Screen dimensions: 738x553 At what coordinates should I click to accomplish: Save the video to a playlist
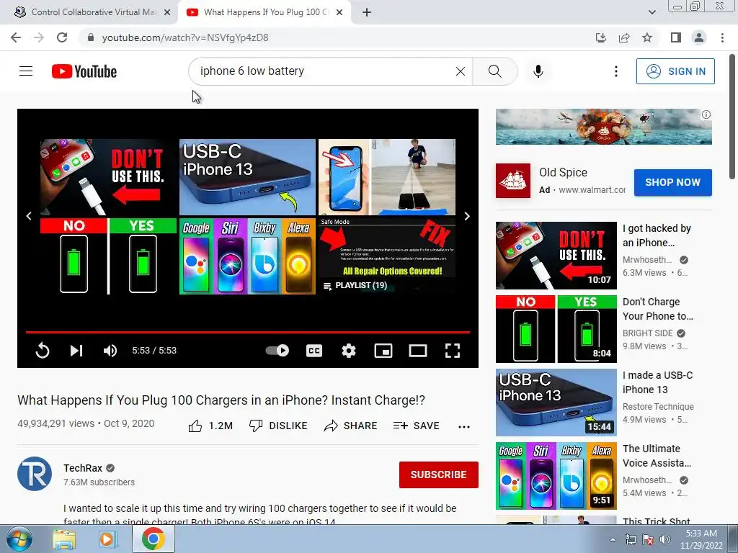coord(416,426)
